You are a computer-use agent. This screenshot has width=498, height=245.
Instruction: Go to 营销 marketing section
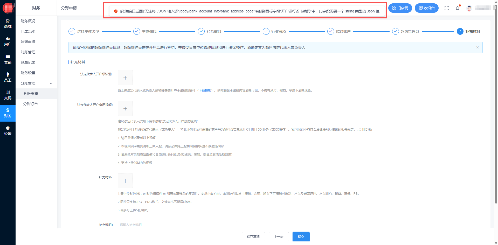coord(8,59)
